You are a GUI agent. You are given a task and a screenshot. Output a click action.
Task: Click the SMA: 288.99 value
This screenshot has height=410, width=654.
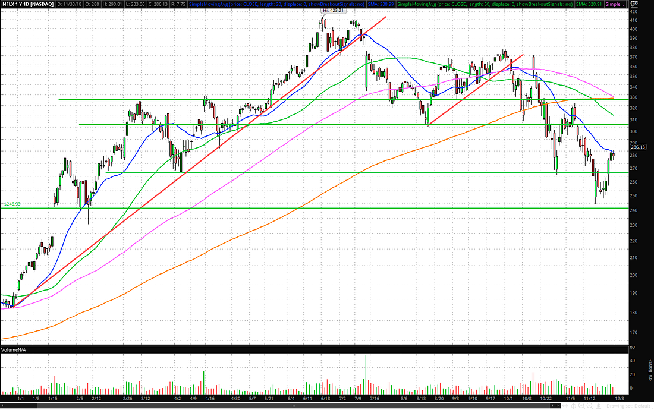(381, 4)
